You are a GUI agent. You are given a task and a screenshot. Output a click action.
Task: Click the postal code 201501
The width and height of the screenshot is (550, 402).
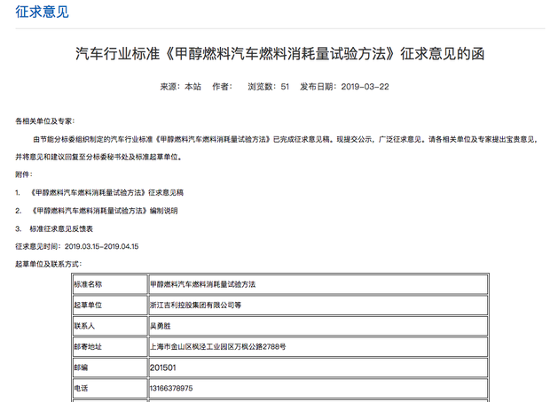point(166,366)
